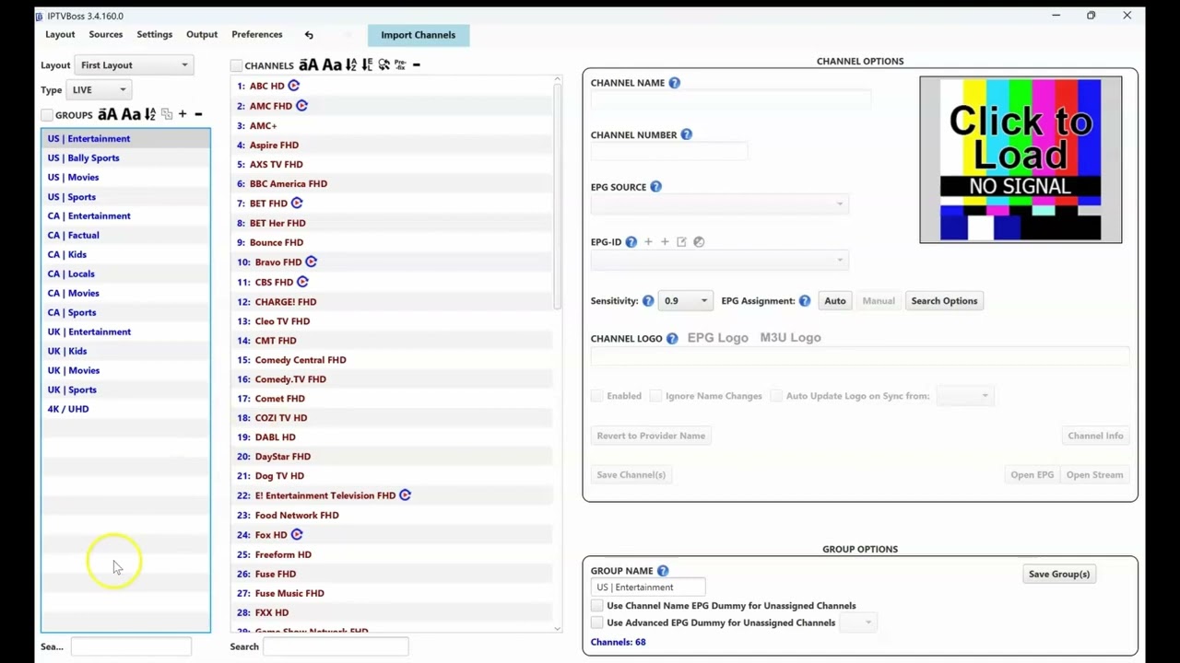
Task: Toggle Auto Update Logo on Sync checkbox
Action: click(x=776, y=396)
